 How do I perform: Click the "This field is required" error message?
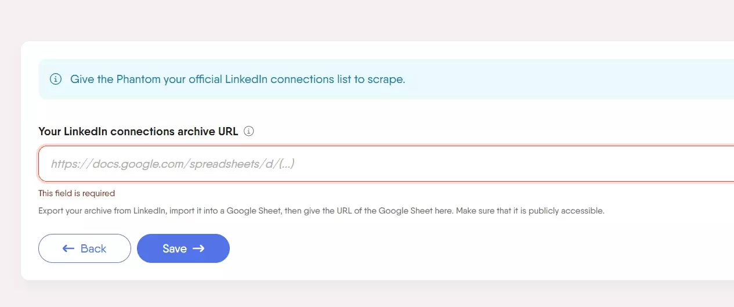click(77, 193)
